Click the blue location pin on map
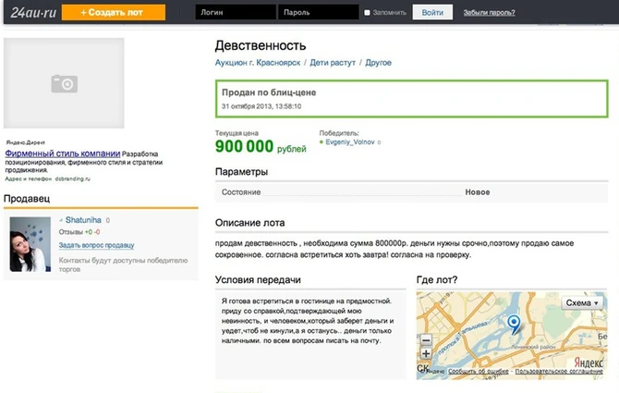 [516, 324]
